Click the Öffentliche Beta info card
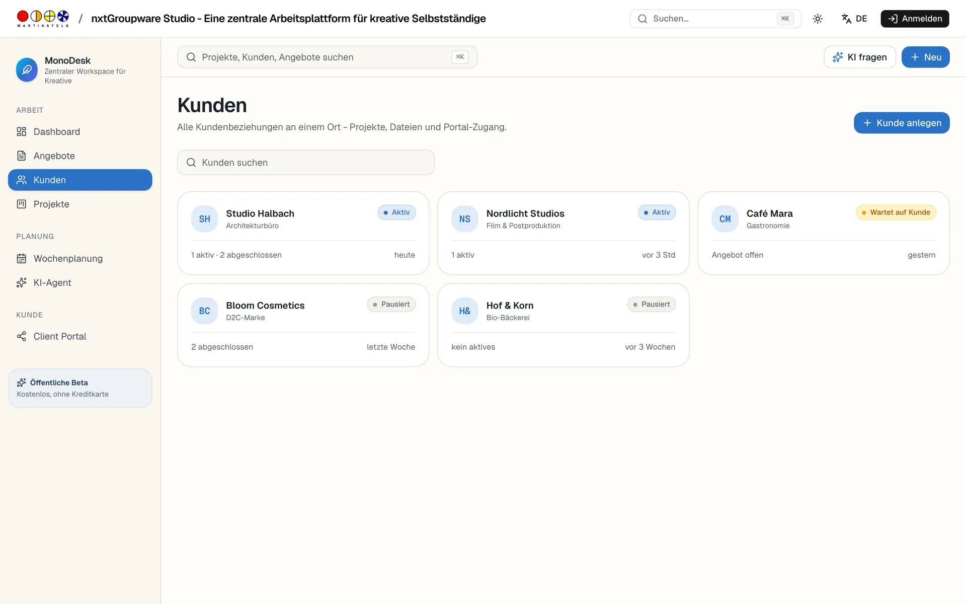 coord(80,388)
